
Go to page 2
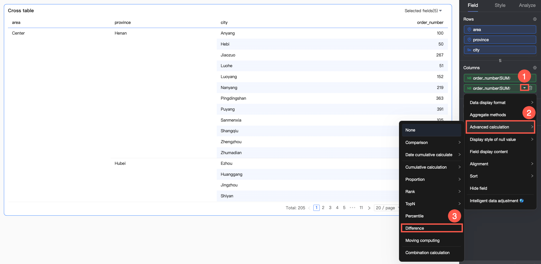[323, 208]
